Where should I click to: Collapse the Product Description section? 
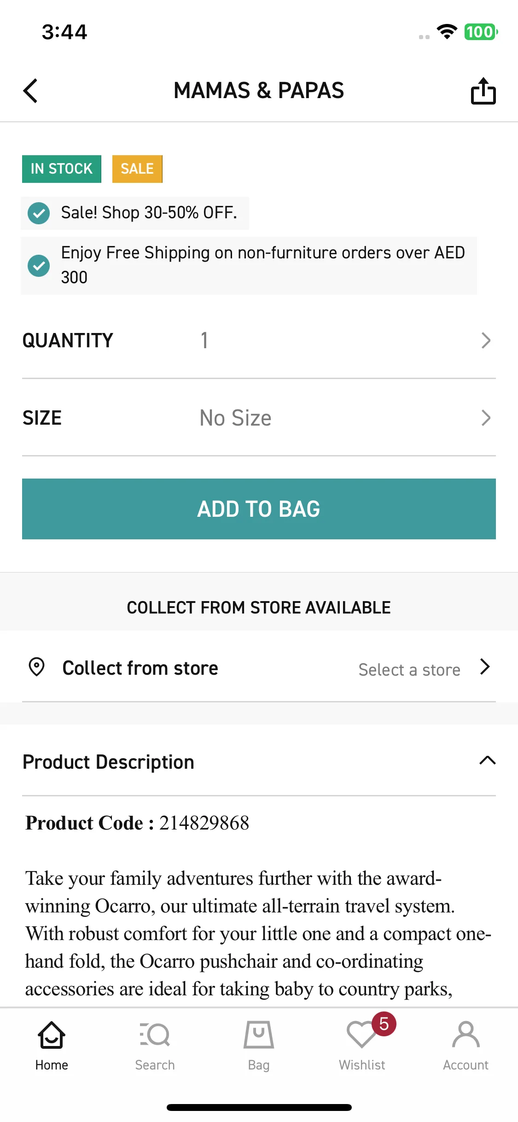coord(487,760)
